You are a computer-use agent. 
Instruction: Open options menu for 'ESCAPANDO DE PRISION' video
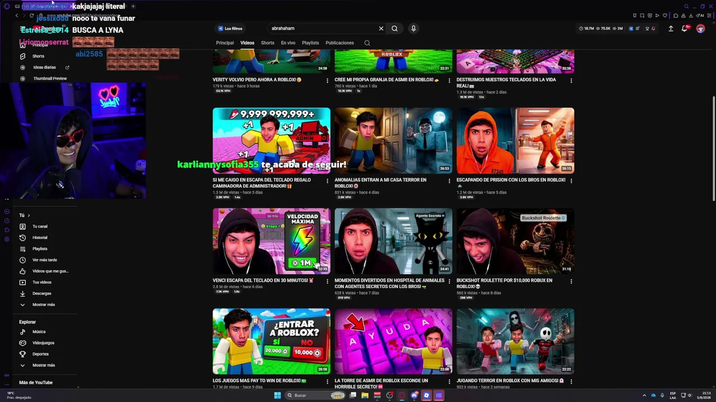[x=571, y=181]
